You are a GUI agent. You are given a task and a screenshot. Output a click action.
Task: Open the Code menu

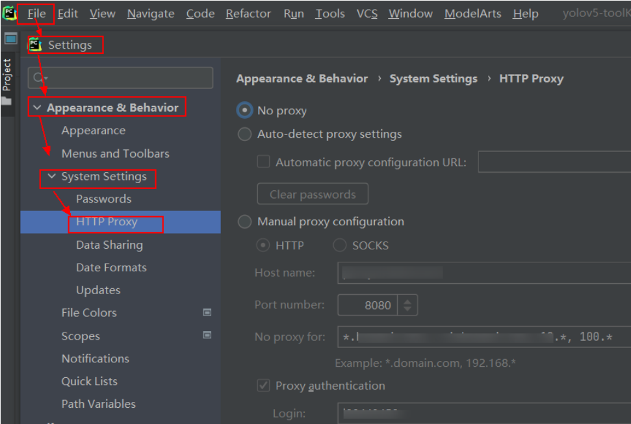tap(200, 14)
